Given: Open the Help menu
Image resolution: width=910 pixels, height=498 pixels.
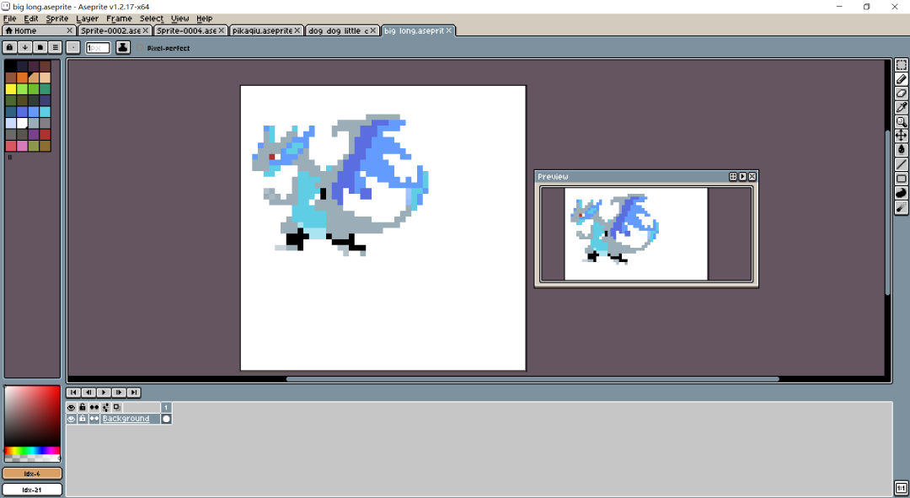Looking at the screenshot, I should coord(204,19).
